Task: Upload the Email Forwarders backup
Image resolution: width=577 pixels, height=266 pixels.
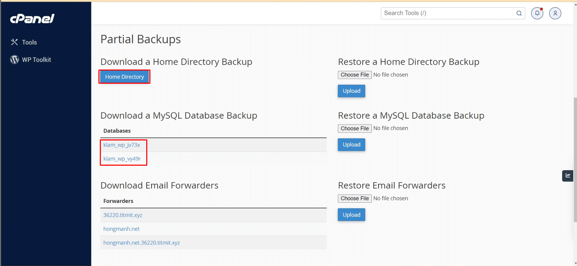Action: (351, 215)
